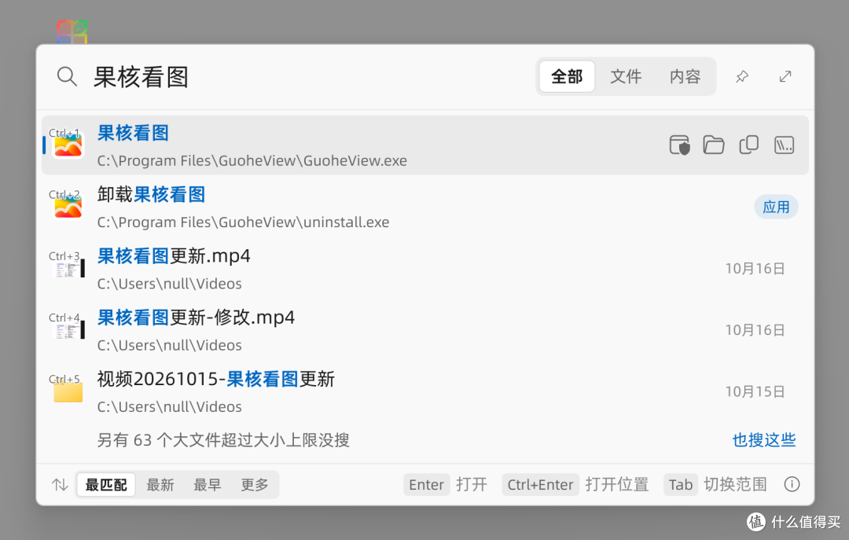The height and width of the screenshot is (540, 849).
Task: Click the path C:\Program Files\GuoheView\uninstall.exe
Action: tap(243, 222)
